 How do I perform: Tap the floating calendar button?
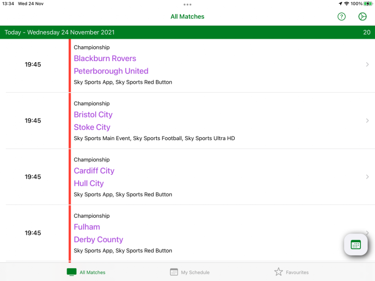tap(355, 245)
